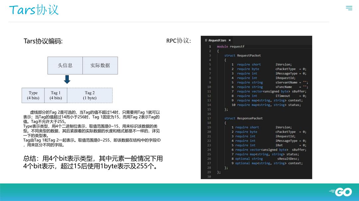
Task: Click struct ResponsePacket in the code
Action: [243, 118]
